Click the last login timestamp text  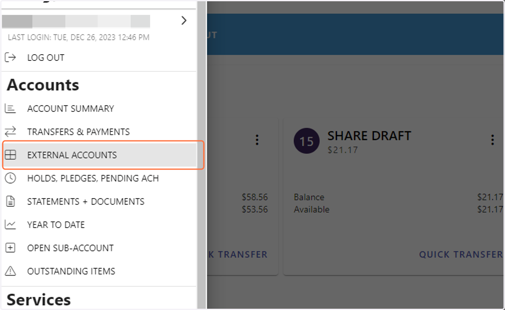point(79,37)
